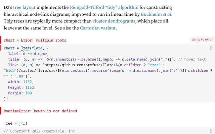Click the red error bar beside chart output
Image resolution: width=215 pixels, height=134 pixels.
pyautogui.click(x=1, y=40)
